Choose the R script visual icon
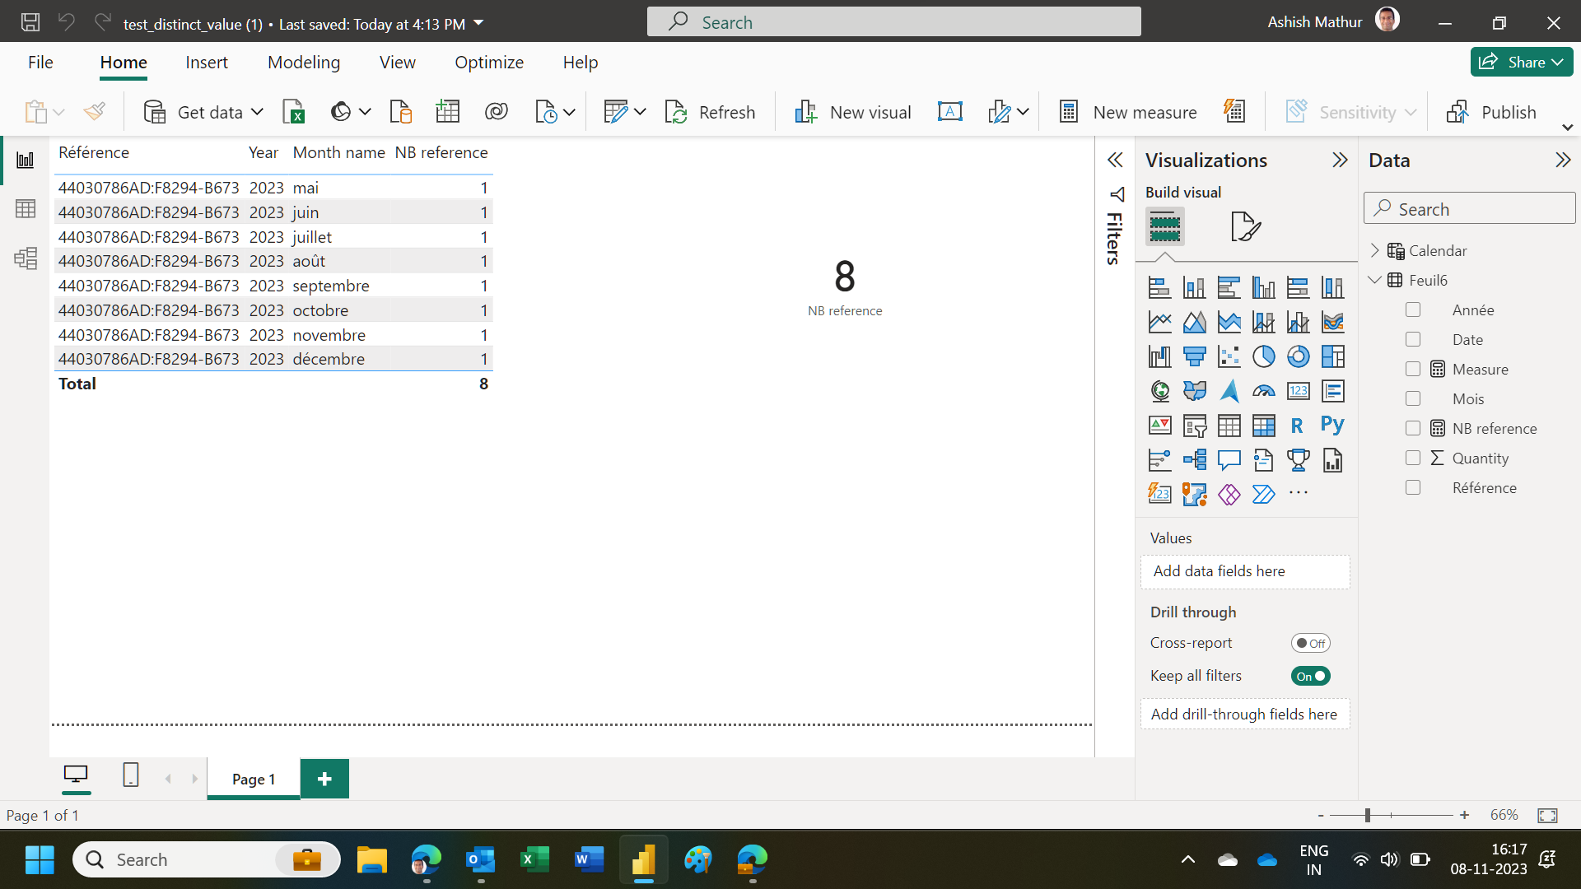Image resolution: width=1581 pixels, height=889 pixels. [x=1297, y=426]
